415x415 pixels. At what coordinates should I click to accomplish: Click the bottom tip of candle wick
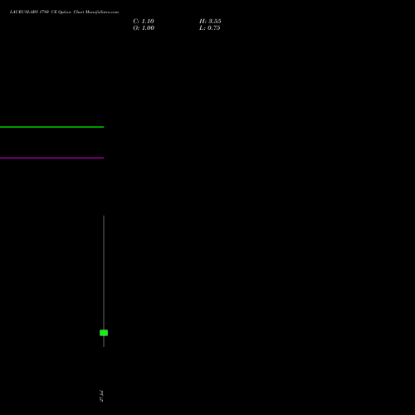coord(104,347)
